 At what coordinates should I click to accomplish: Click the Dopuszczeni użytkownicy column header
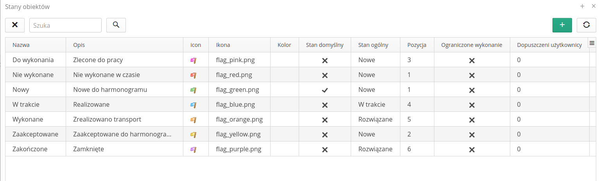(x=549, y=45)
